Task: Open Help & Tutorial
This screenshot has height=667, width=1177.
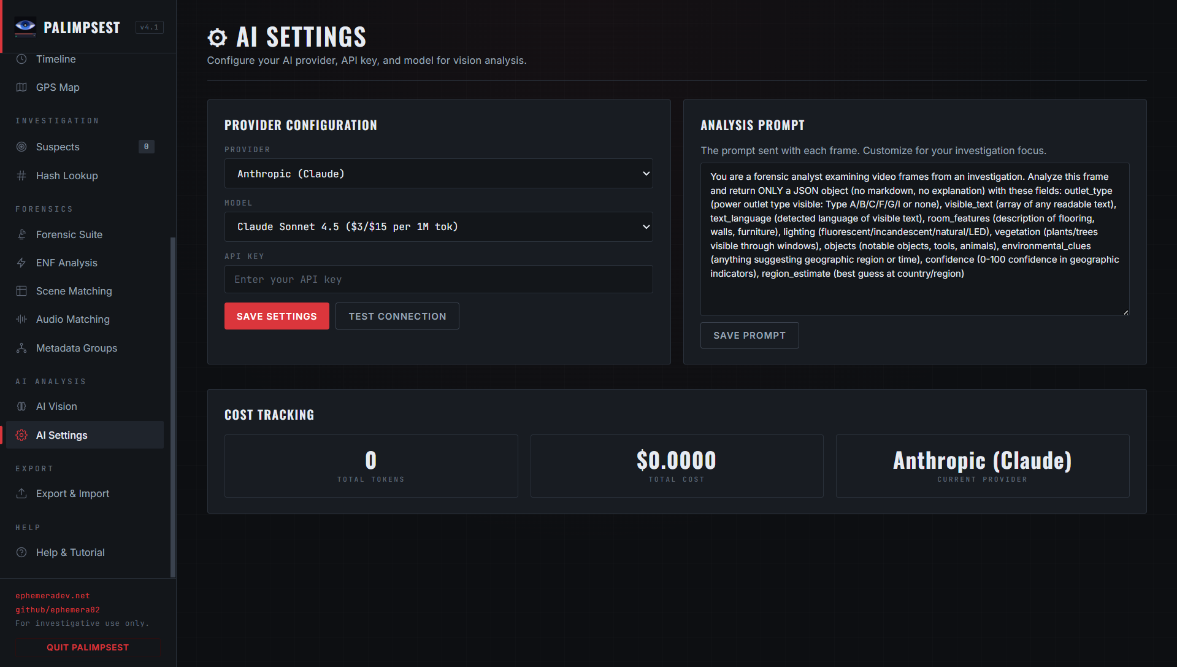Action: [85, 552]
